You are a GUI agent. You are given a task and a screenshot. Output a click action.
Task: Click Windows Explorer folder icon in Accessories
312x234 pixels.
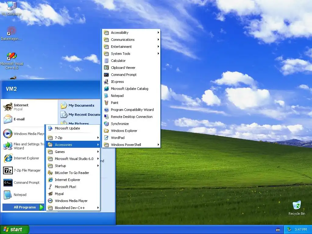[106, 131]
